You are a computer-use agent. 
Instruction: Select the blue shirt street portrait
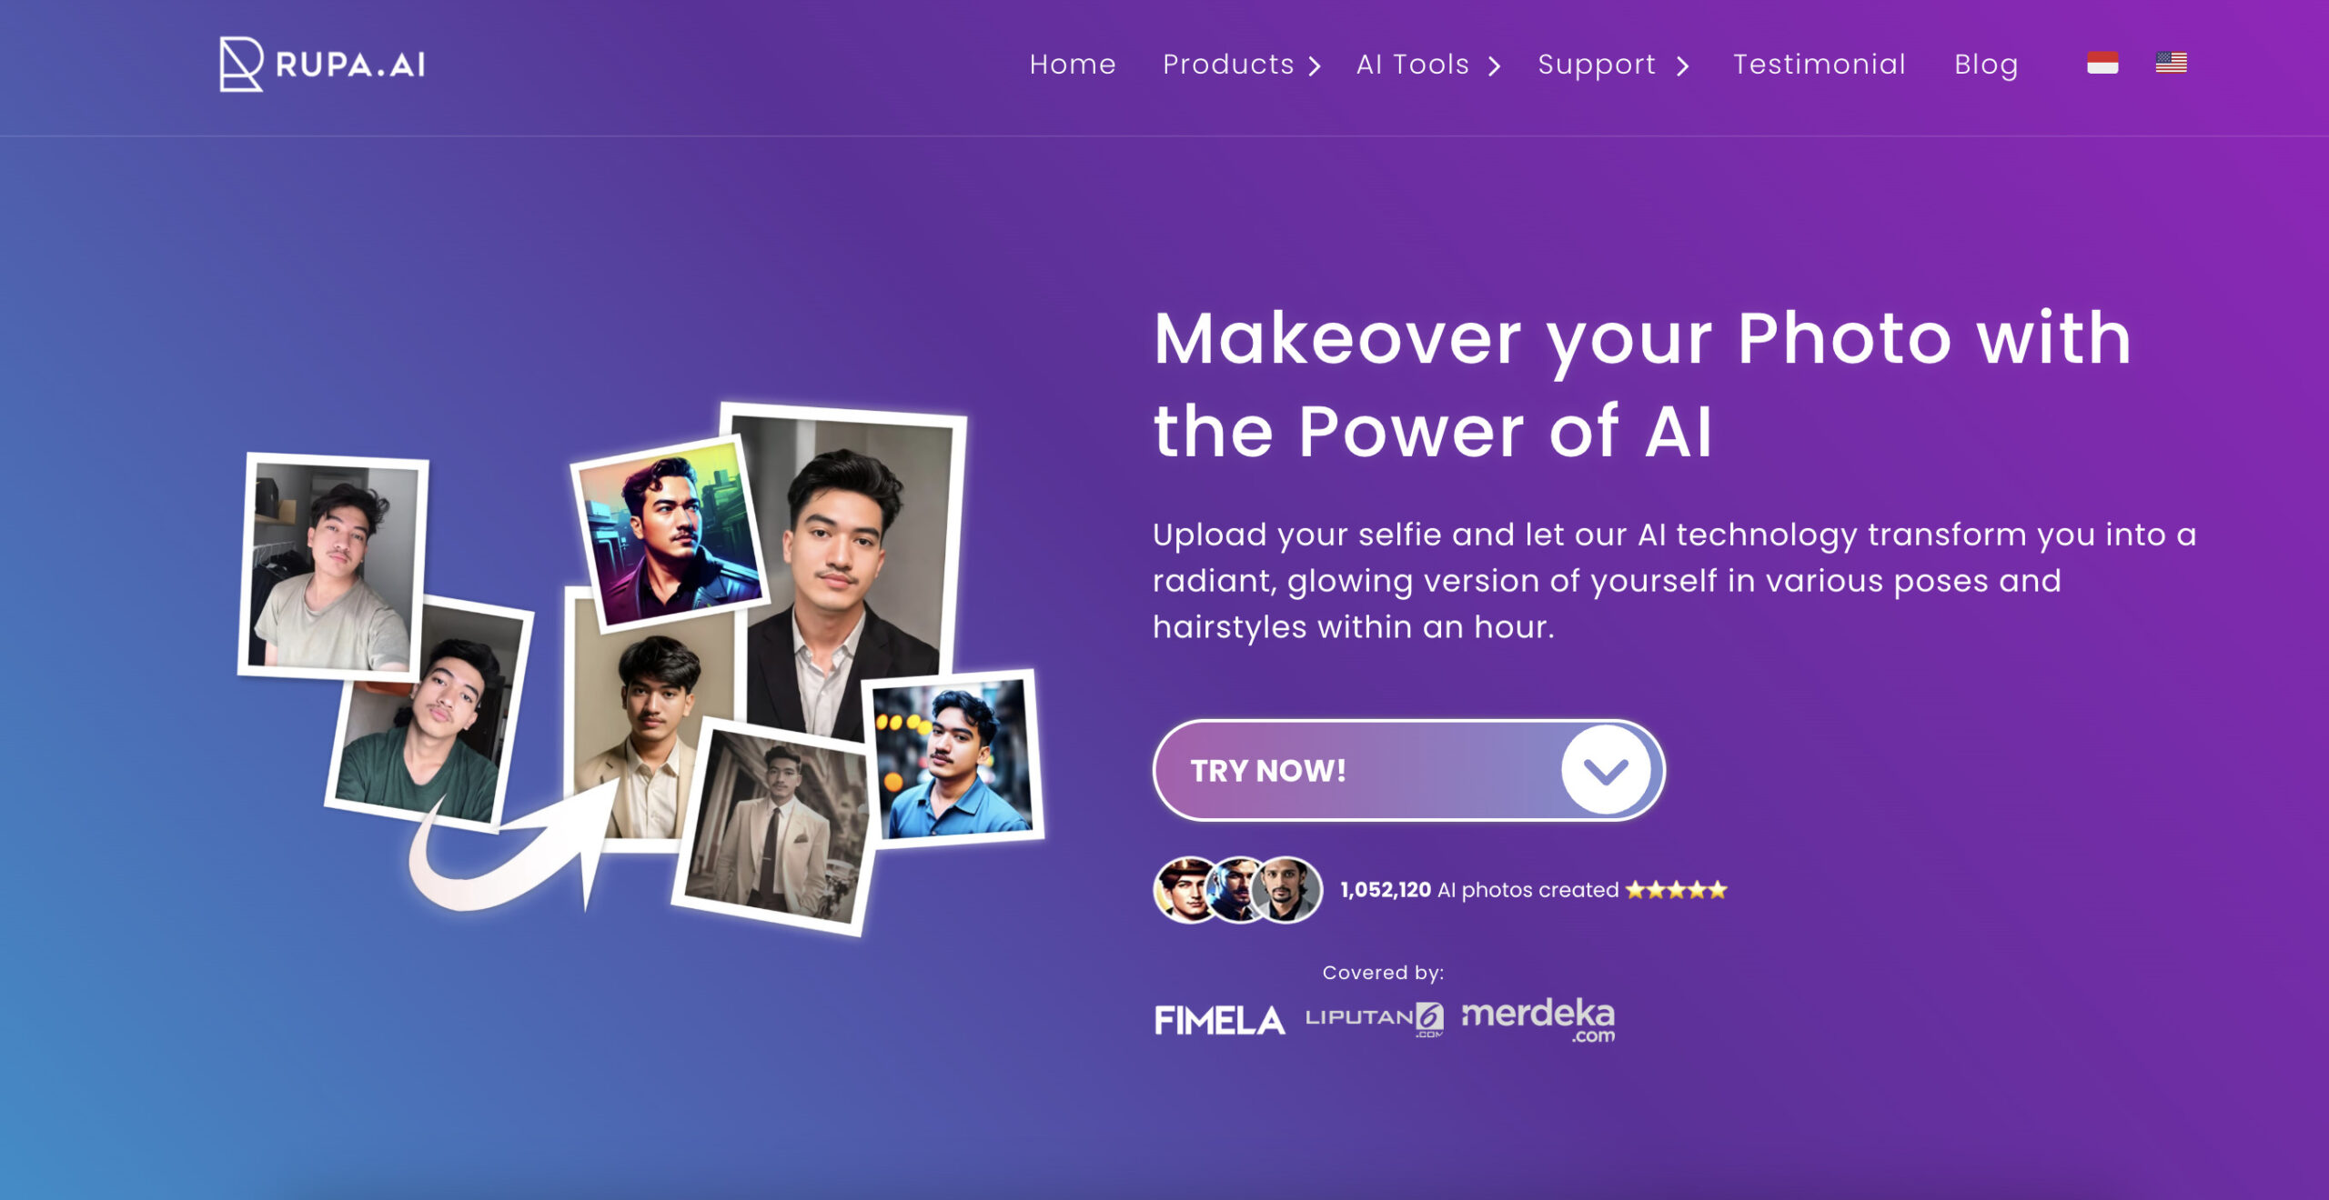(953, 758)
